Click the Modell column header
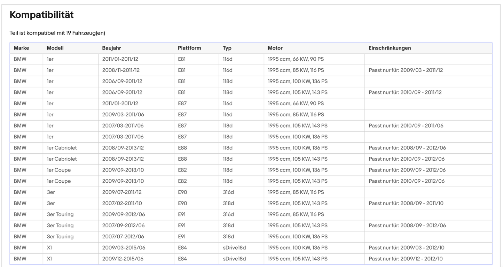 [x=55, y=48]
